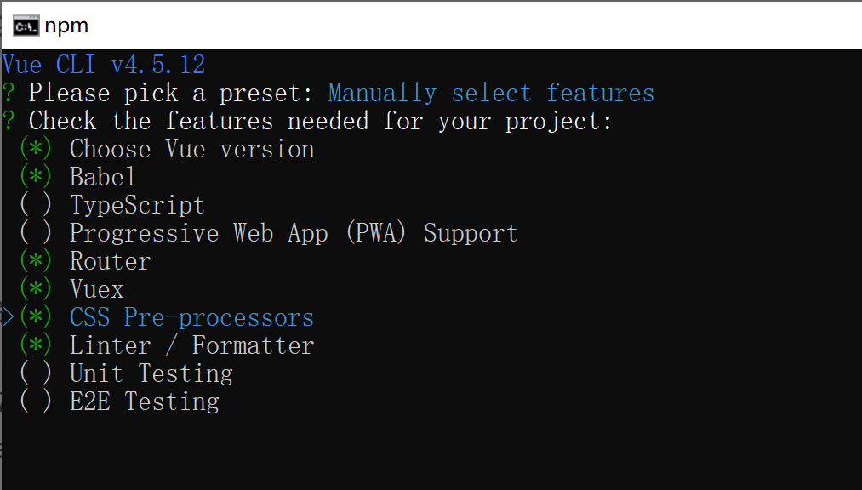Click the npm window title text
Image resolution: width=862 pixels, height=490 pixels.
66,26
